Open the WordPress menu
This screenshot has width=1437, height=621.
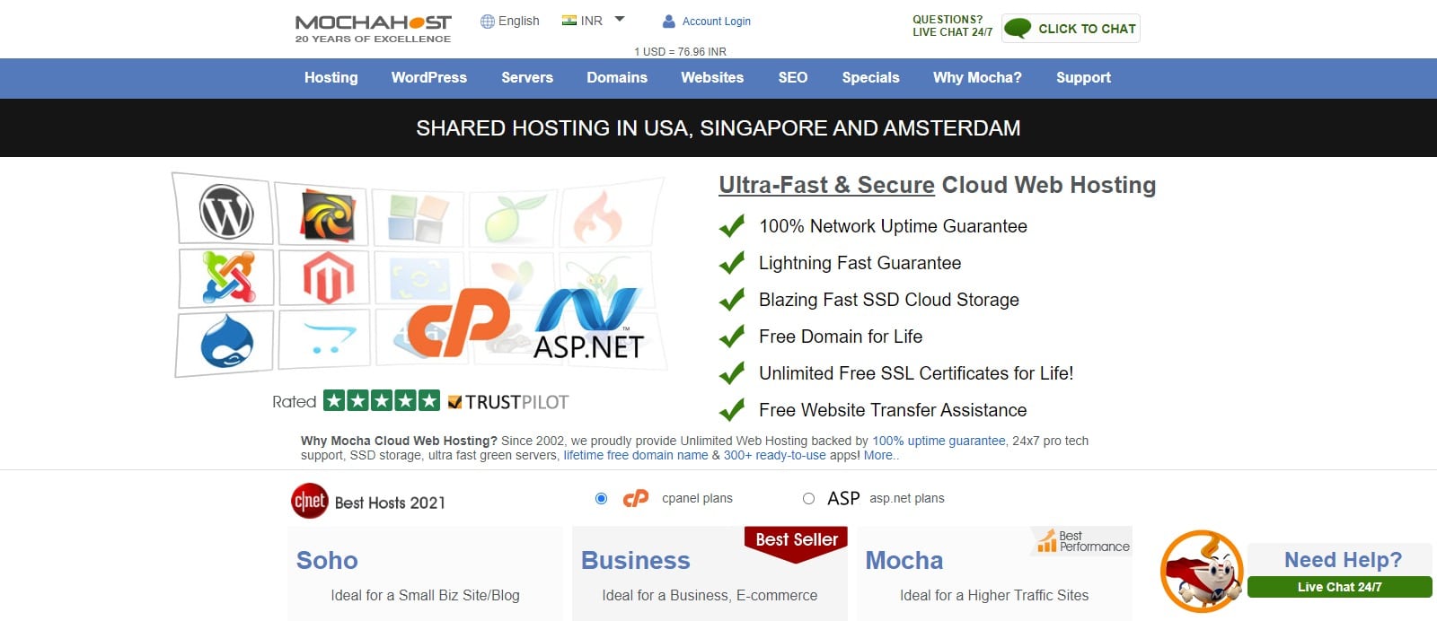pos(429,78)
